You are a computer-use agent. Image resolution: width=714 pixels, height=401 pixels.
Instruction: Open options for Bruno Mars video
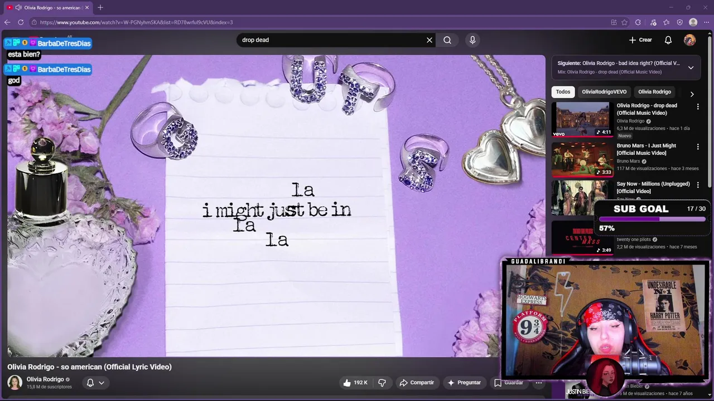tap(698, 146)
